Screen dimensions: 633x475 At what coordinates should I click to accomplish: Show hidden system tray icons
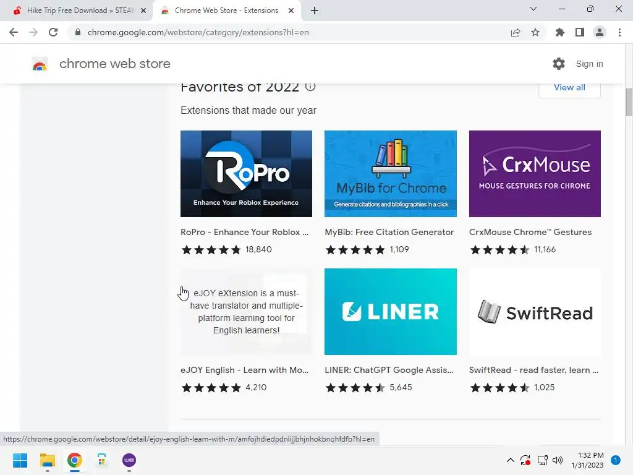coord(510,460)
